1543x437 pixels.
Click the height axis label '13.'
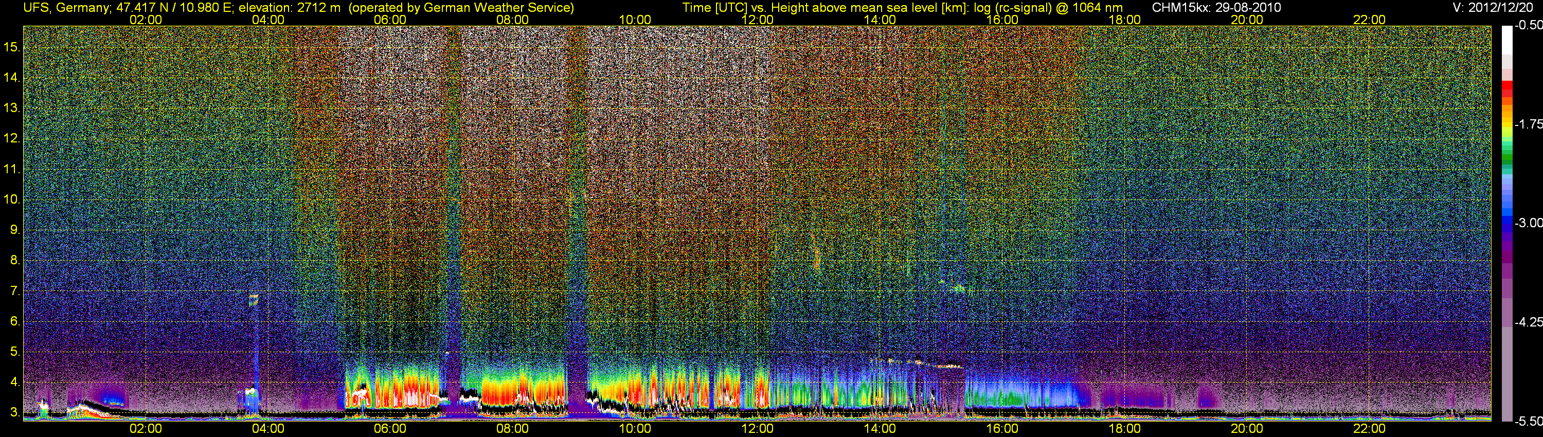(12, 108)
